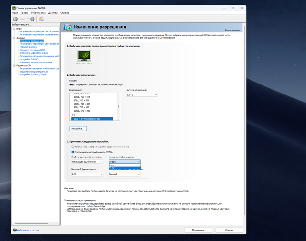Select Использовать настройки цвета NVIDIA radio
The height and width of the screenshot is (241, 306).
[x=73, y=152]
